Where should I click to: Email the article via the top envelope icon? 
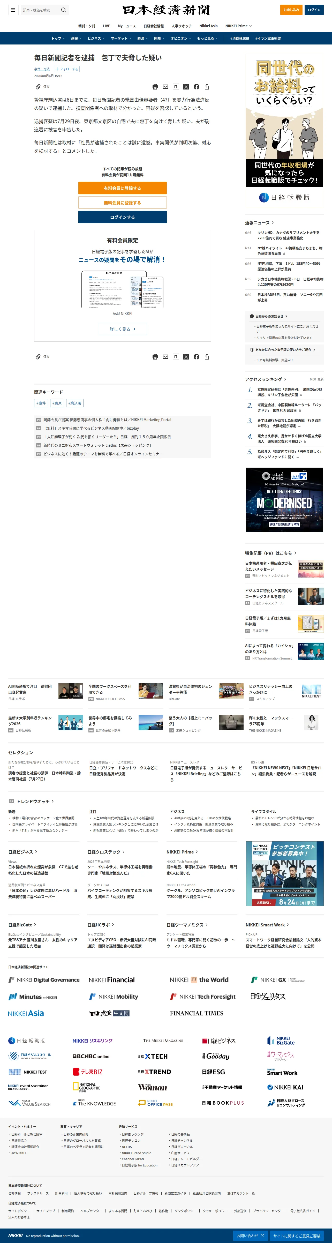point(165,87)
